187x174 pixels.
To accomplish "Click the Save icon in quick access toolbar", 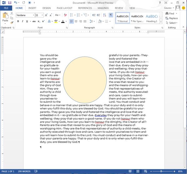I will click(x=9, y=2).
